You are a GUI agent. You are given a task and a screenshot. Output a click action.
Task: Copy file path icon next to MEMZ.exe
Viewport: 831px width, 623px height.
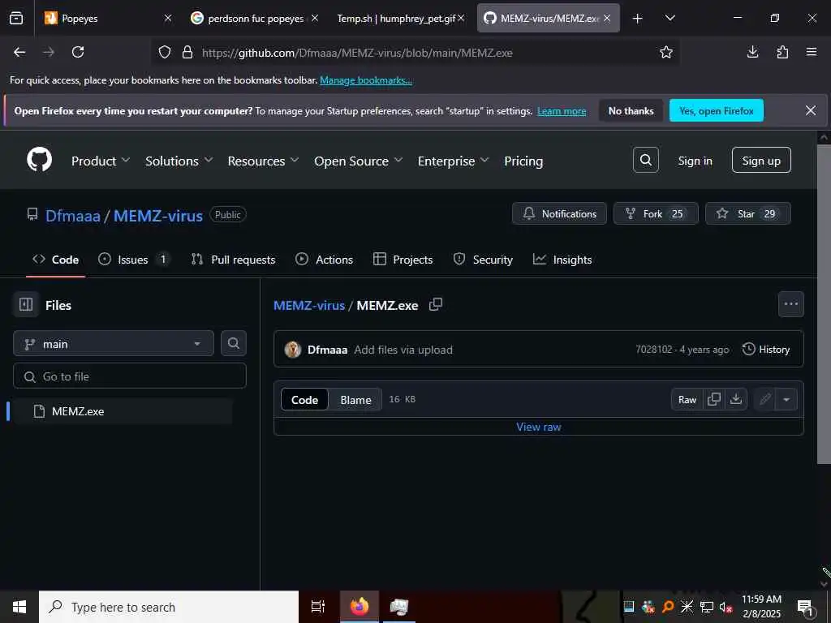coord(436,305)
